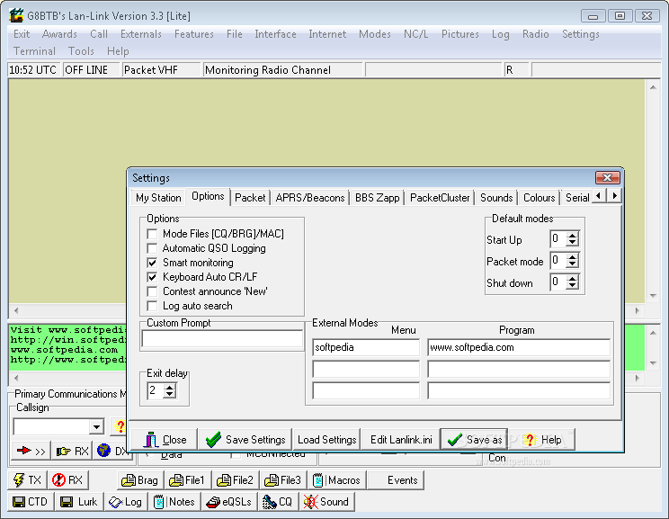Open the Macros button
This screenshot has width=669, height=519.
(x=336, y=480)
